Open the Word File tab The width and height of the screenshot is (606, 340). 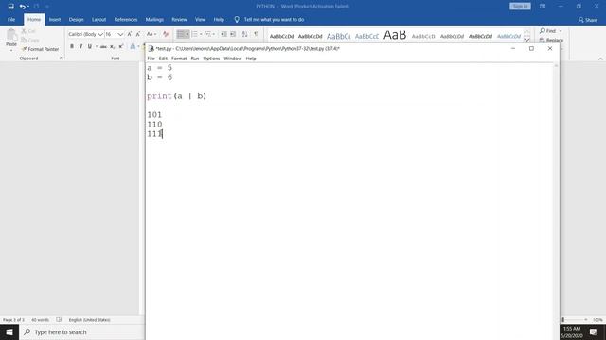pyautogui.click(x=11, y=19)
